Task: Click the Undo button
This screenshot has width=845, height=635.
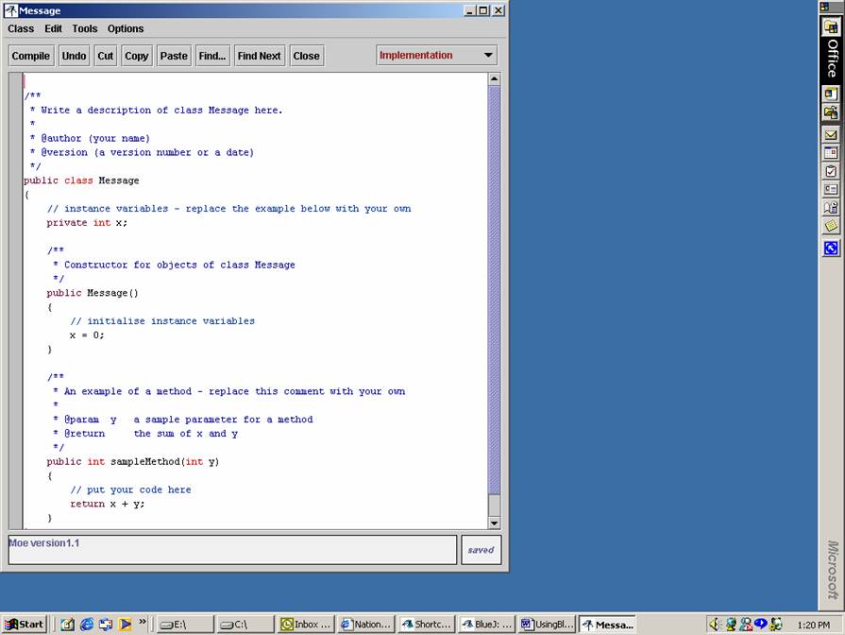Action: 74,56
